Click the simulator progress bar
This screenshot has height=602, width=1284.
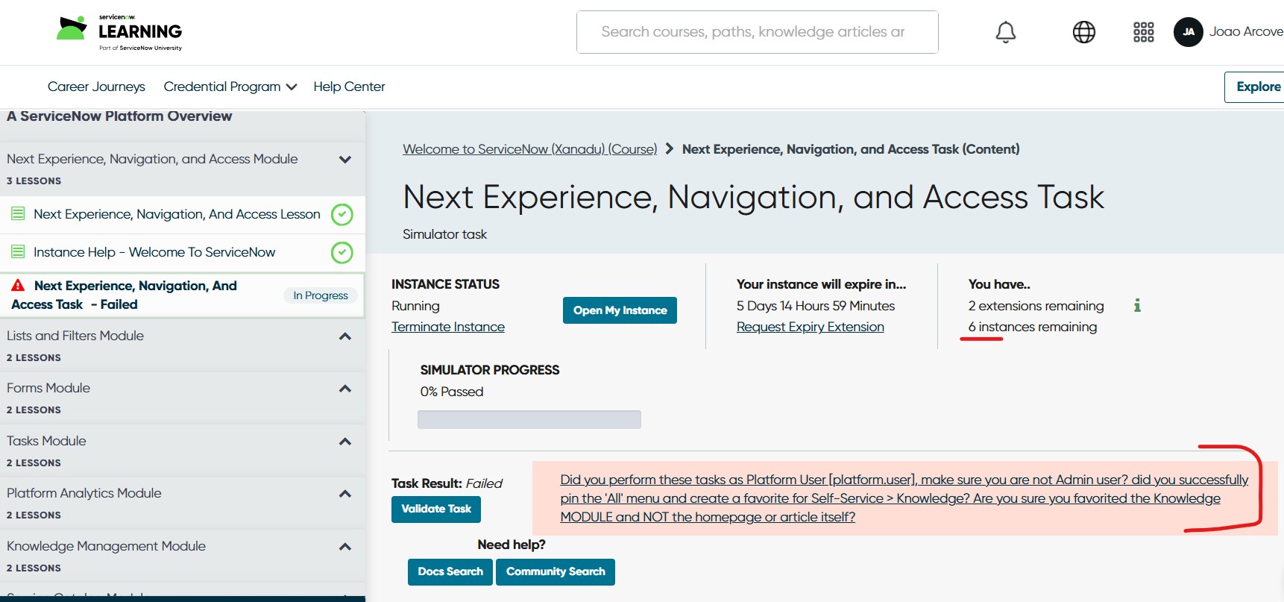(529, 419)
